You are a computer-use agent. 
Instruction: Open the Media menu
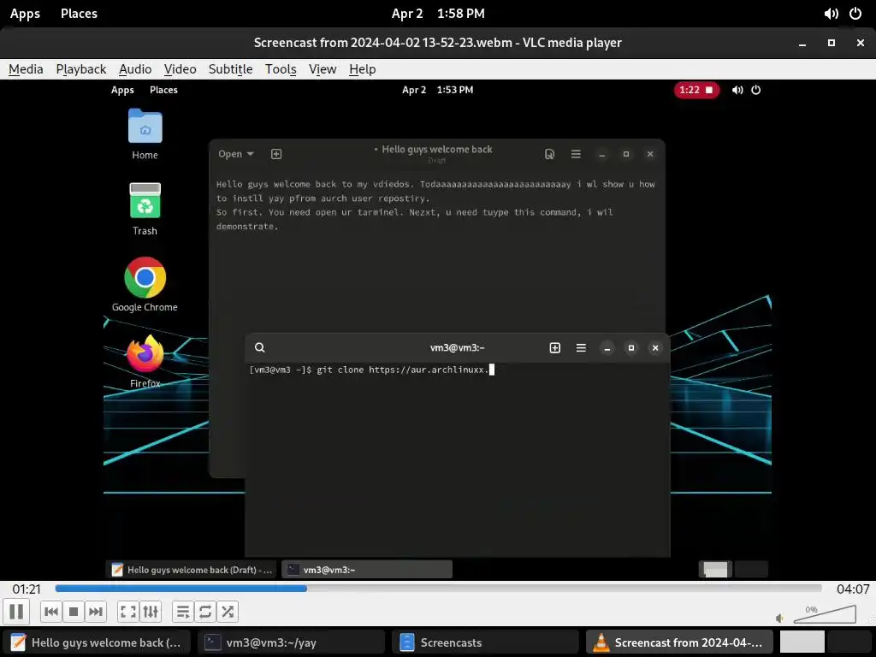(26, 69)
